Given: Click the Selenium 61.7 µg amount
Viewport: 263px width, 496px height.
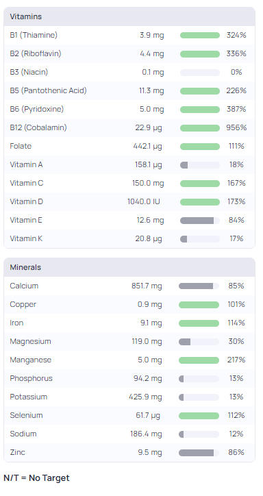Looking at the screenshot, I should [148, 415].
